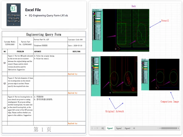Click the previous-sheet navigation arrow
Image resolution: width=183 pixels, height=137 pixels.
(92, 128)
